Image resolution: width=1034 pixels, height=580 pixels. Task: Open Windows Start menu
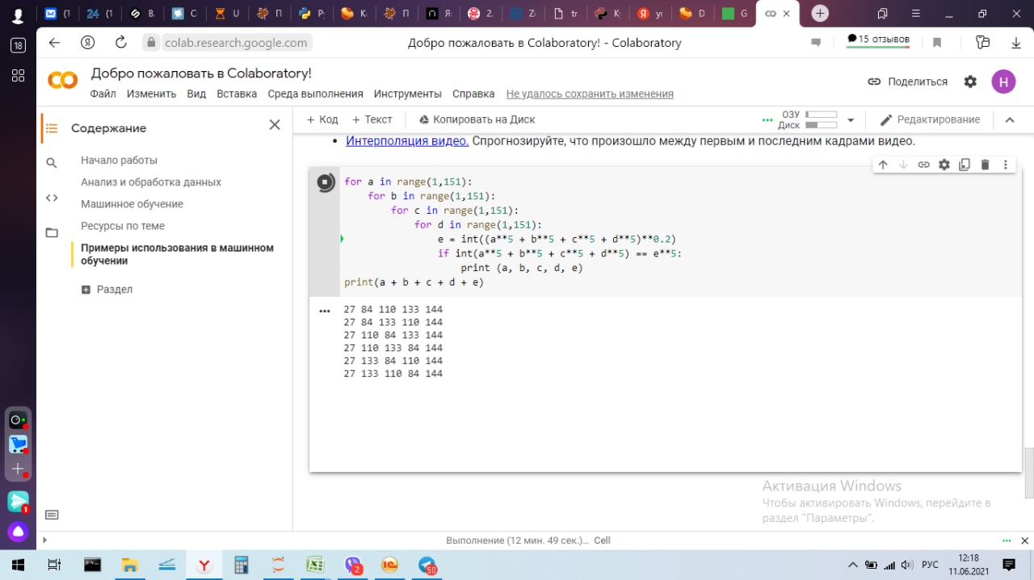point(17,565)
